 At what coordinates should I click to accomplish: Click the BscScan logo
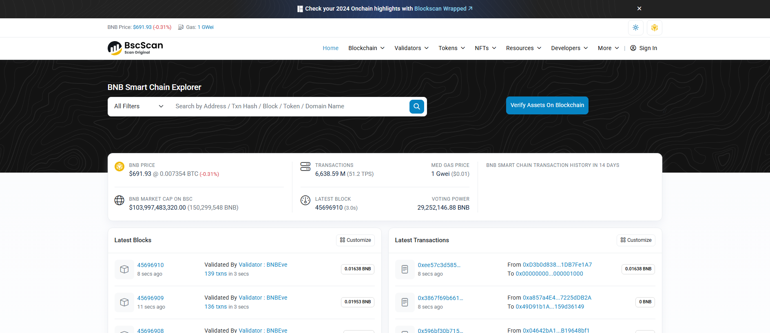(x=135, y=48)
